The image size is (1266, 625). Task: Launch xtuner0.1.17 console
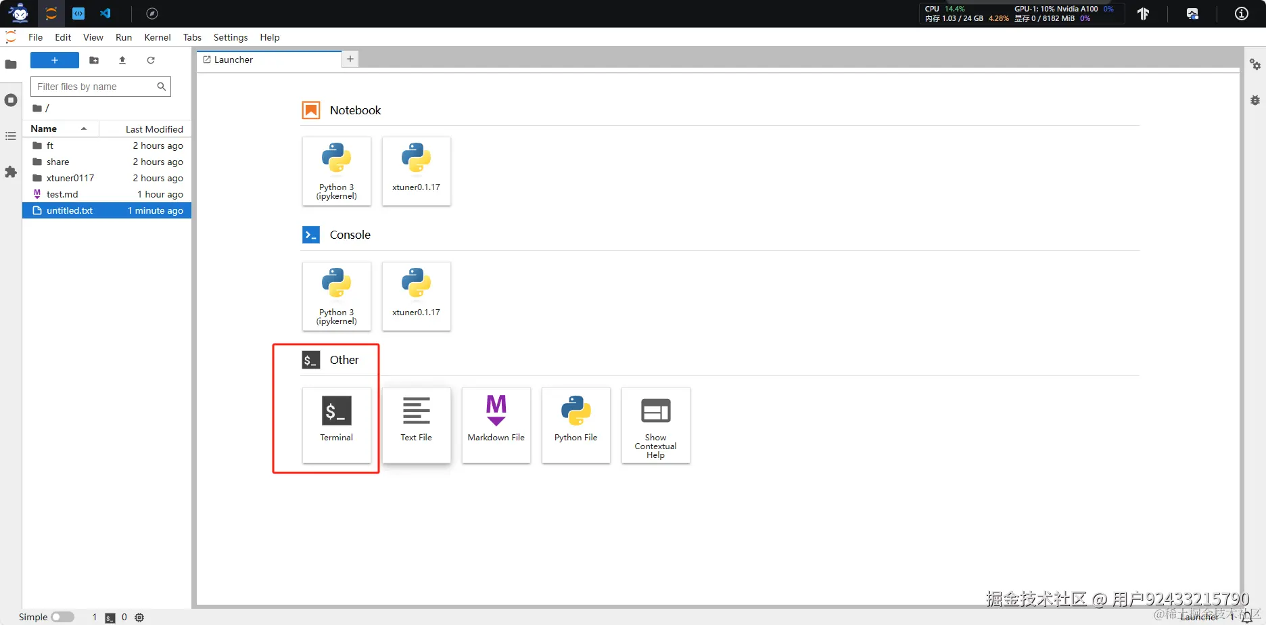417,296
